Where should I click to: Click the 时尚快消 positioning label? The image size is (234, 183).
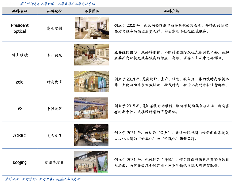[x=54, y=82]
